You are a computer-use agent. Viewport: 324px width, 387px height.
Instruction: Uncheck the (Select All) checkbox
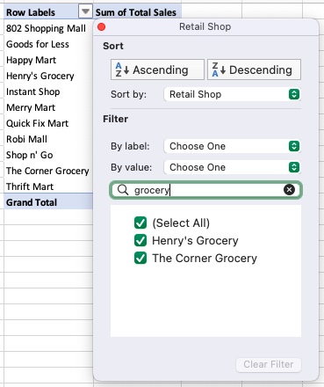coord(140,223)
